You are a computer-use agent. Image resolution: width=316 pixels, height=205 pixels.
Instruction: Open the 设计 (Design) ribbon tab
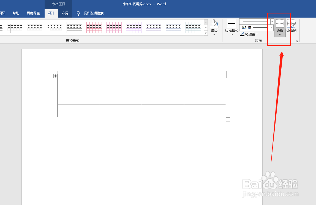click(x=51, y=13)
